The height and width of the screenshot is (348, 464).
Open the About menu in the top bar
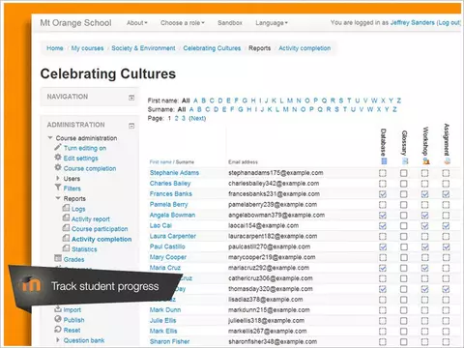point(137,23)
